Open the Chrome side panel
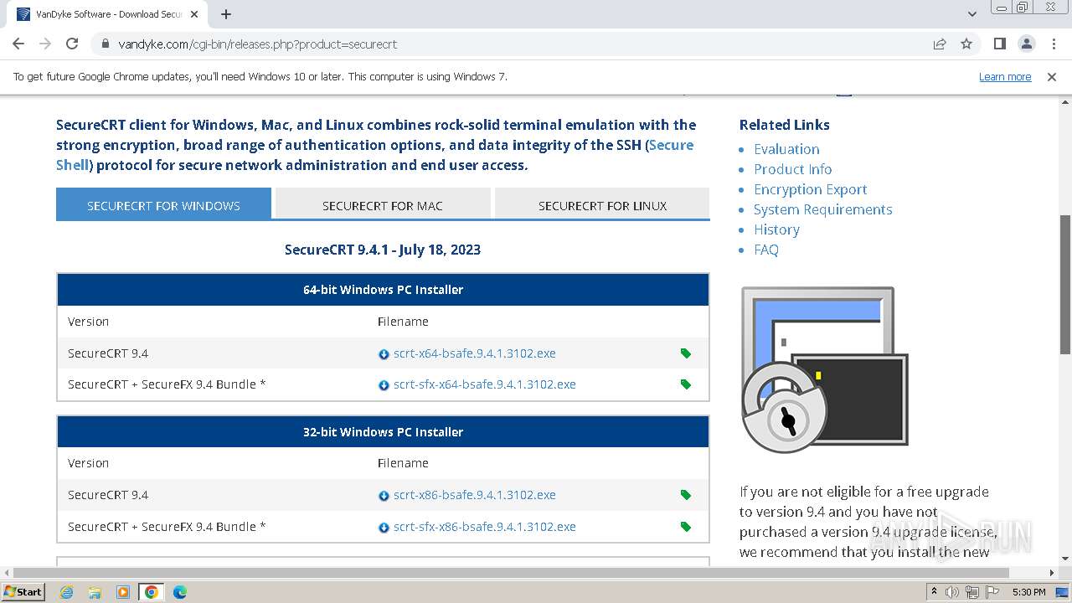The height and width of the screenshot is (603, 1072). 999,44
